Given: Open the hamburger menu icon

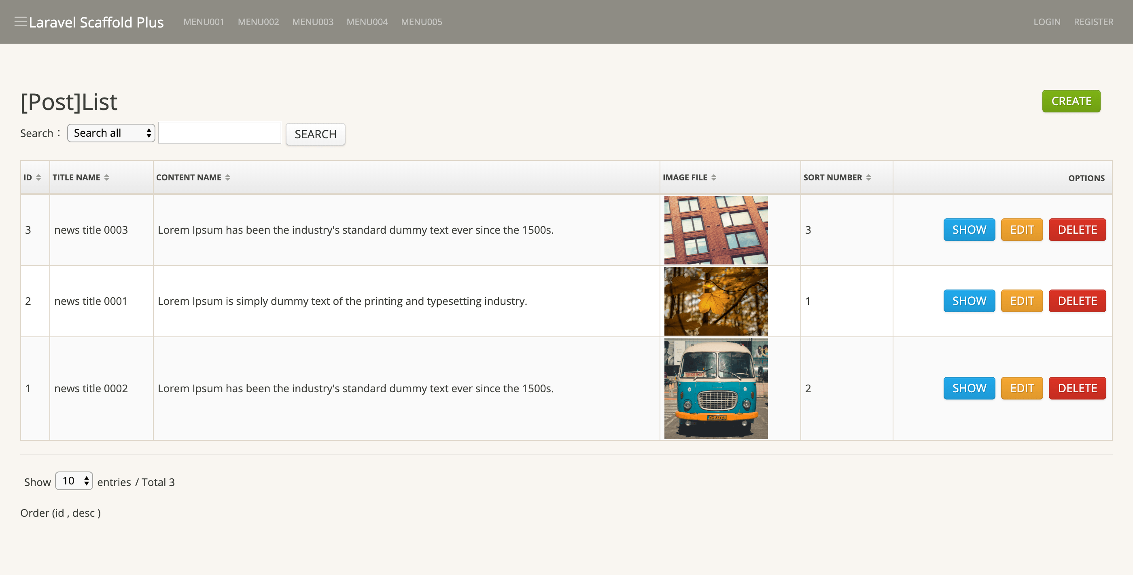Looking at the screenshot, I should (20, 21).
